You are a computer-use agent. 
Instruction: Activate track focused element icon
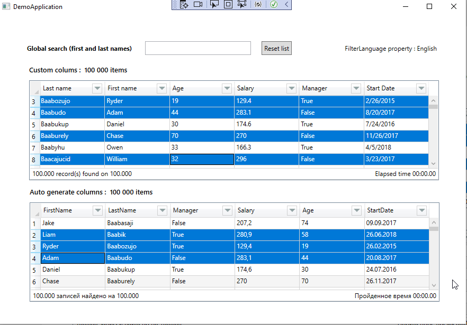[243, 5]
